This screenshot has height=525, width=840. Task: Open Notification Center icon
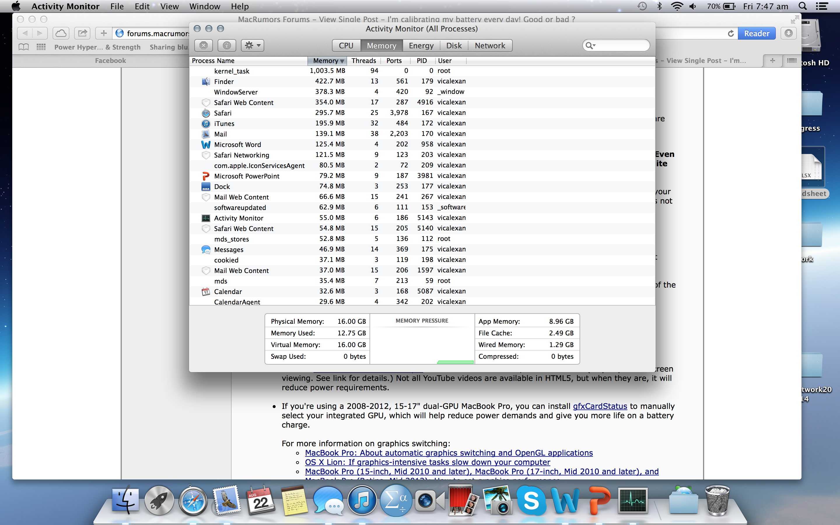(x=822, y=6)
